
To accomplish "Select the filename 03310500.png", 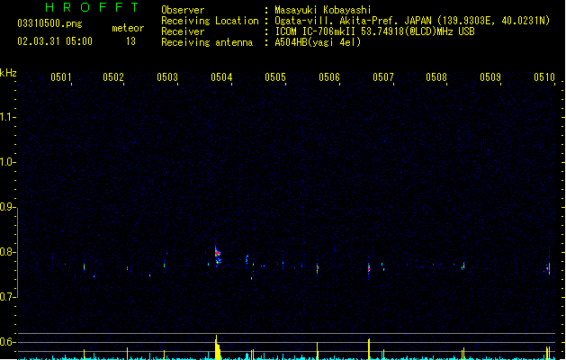I will 49,23.
